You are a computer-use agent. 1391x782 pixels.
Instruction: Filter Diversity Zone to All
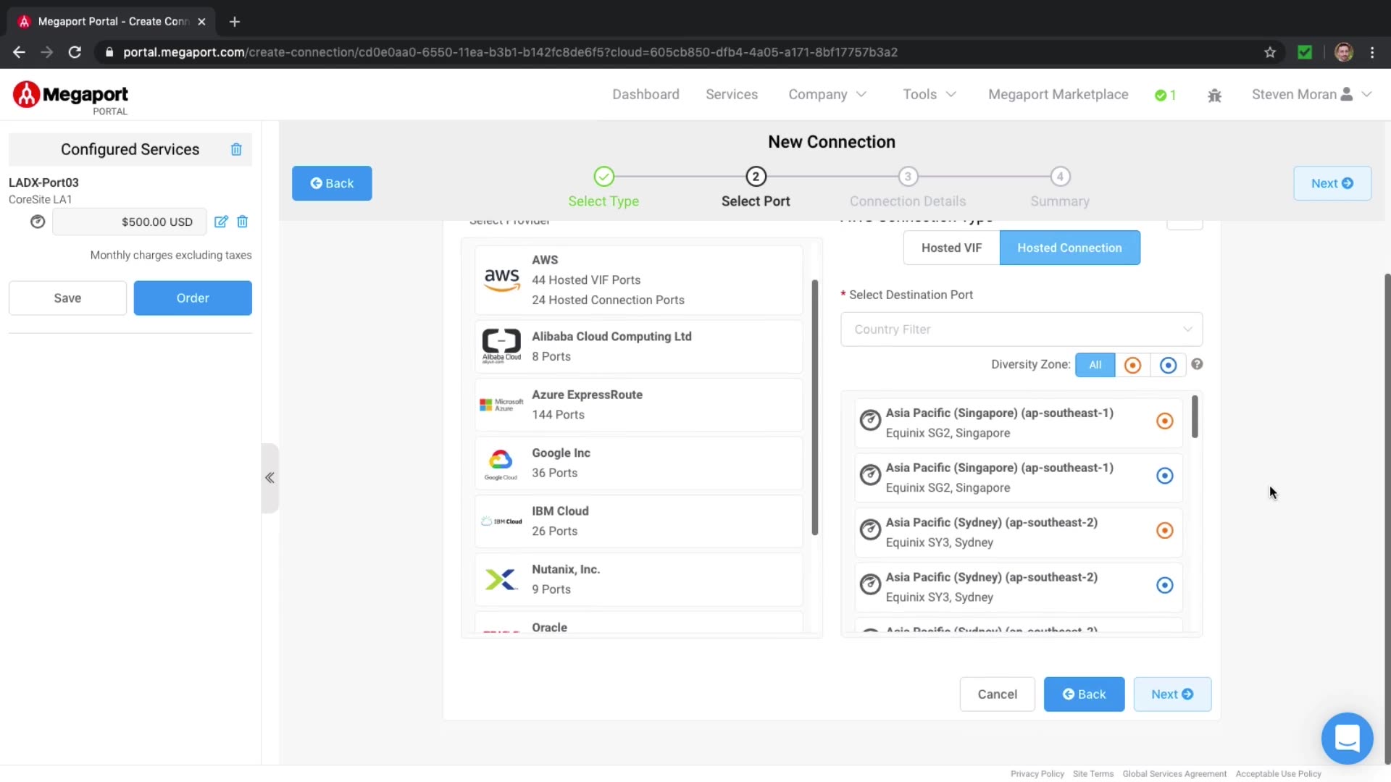1095,365
